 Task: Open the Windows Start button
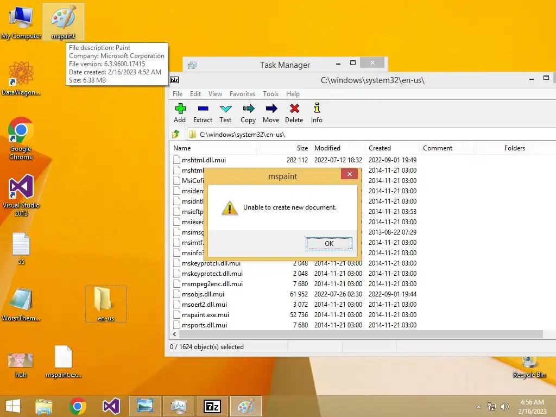13,406
